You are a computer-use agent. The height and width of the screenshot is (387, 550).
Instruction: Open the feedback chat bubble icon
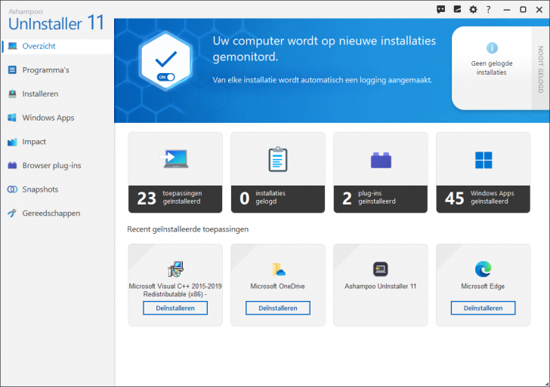point(441,10)
